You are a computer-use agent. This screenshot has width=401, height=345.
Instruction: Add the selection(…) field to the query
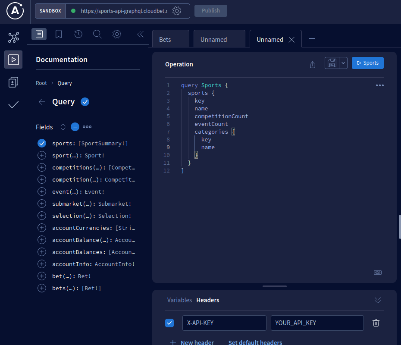pyautogui.click(x=42, y=216)
